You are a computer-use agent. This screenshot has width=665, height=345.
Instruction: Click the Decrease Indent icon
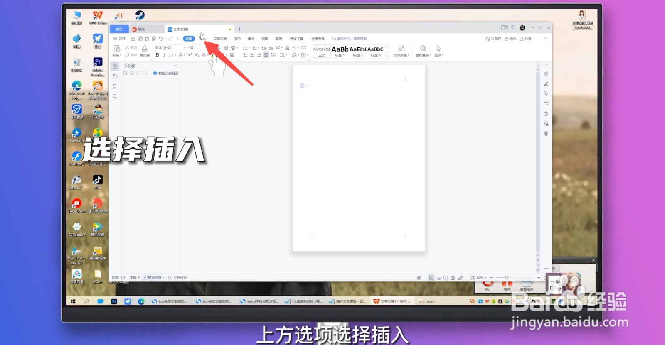coord(264,48)
